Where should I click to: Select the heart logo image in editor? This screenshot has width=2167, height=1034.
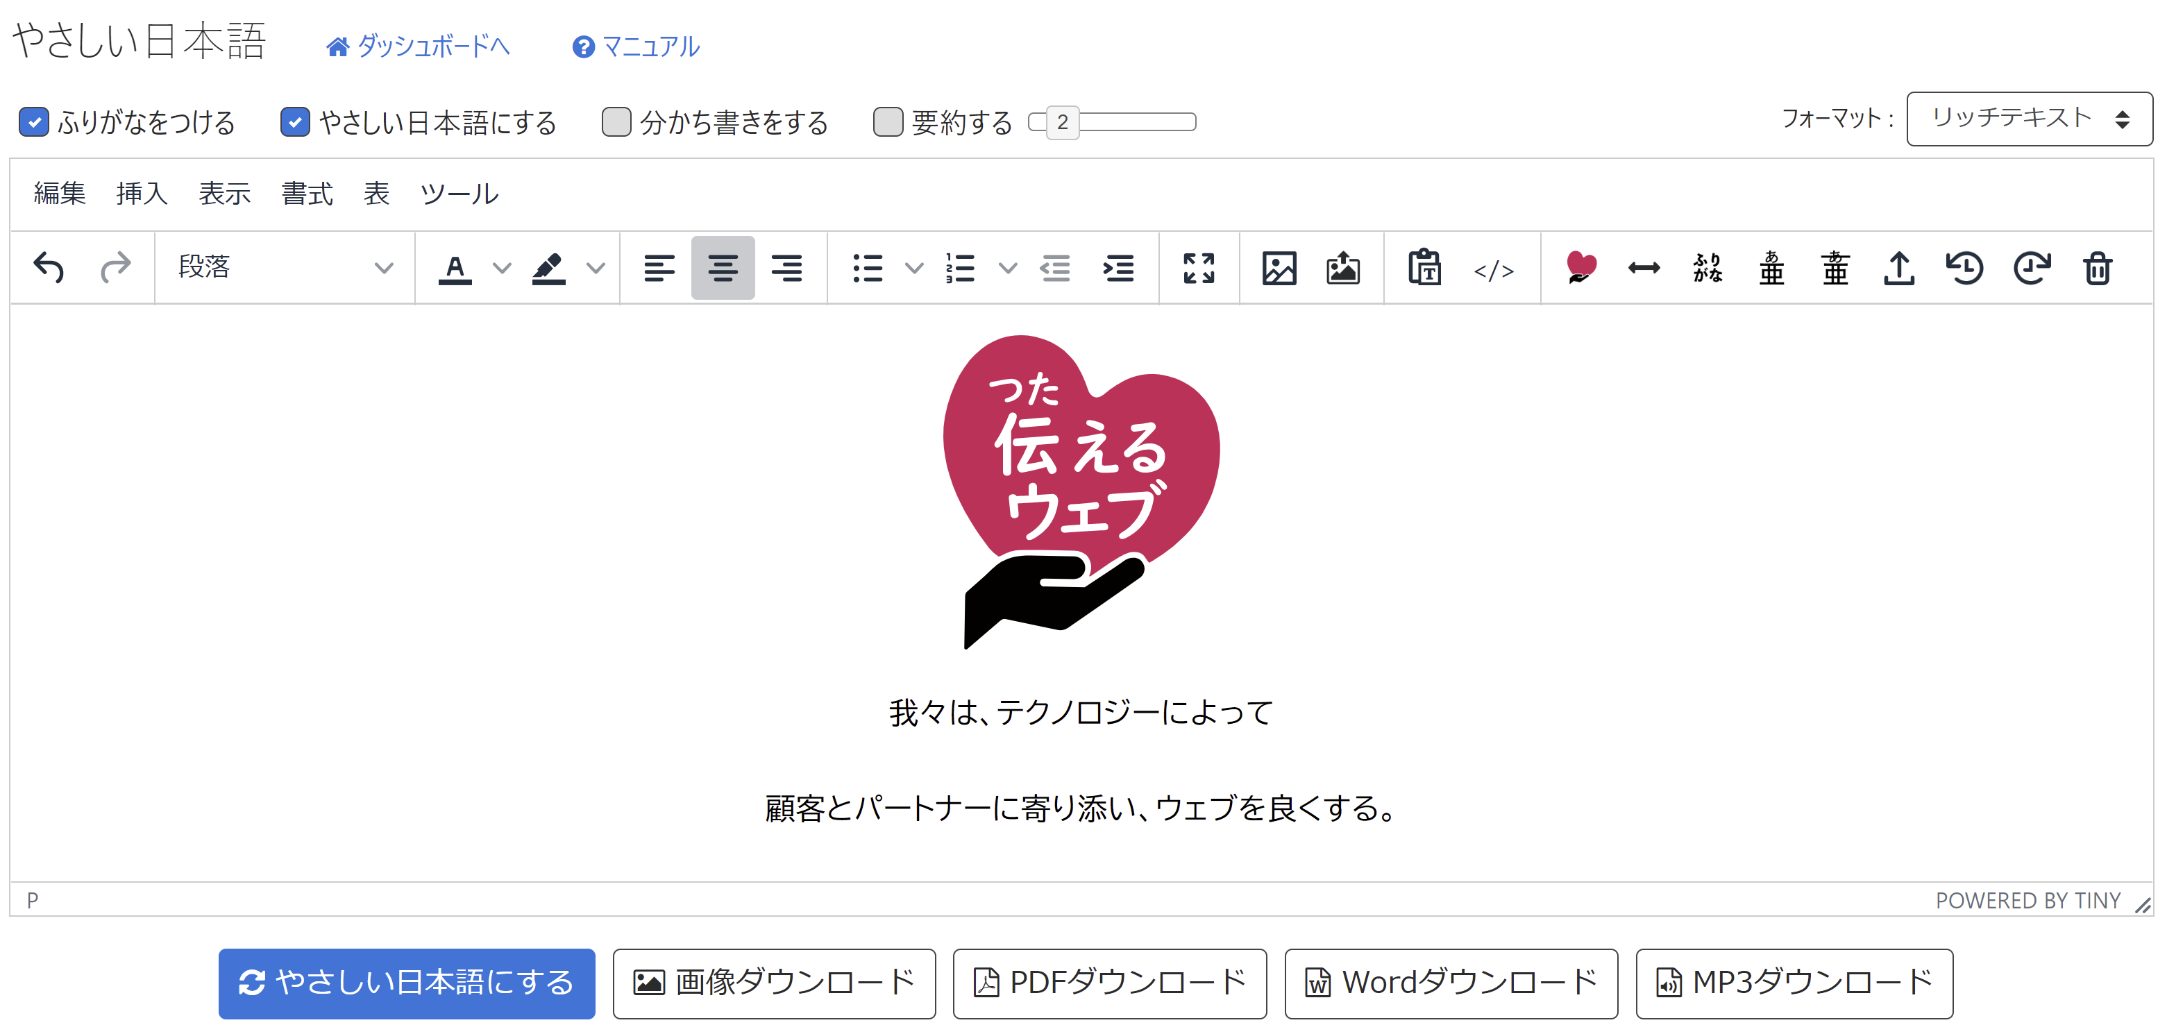pos(1081,492)
